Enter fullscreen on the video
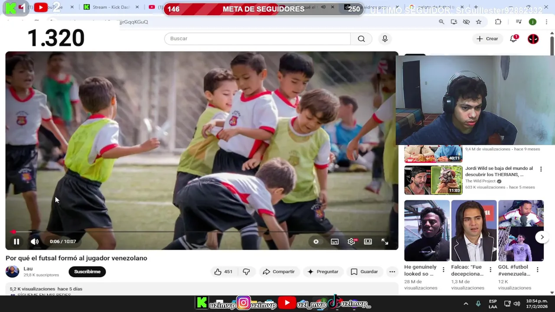555x312 pixels. click(x=385, y=242)
